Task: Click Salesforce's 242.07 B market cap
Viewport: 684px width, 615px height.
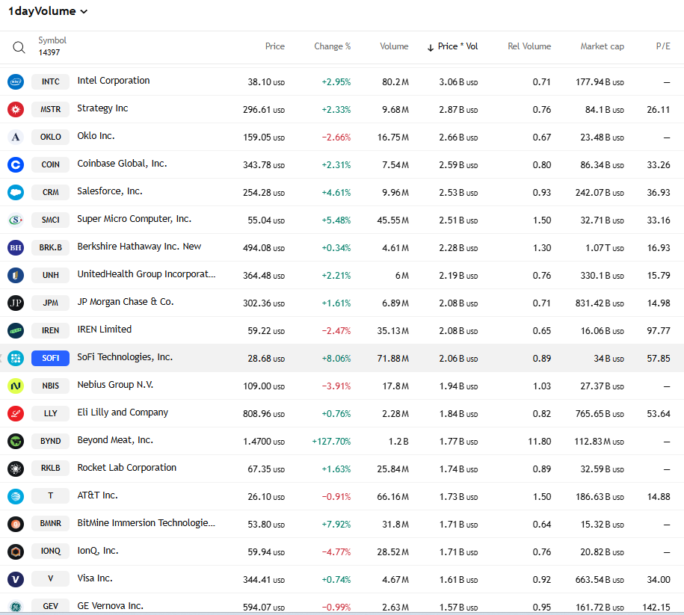Action: coord(600,193)
